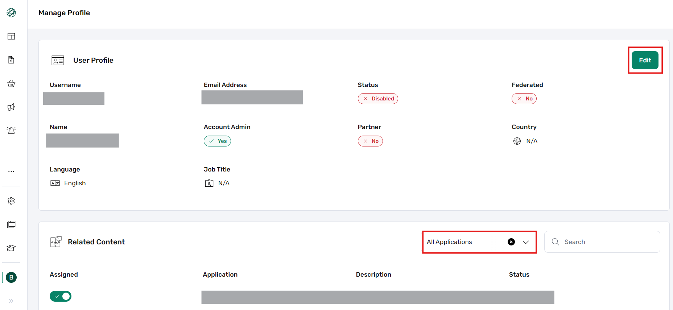The height and width of the screenshot is (310, 673).
Task: Click the Account Admin Yes badge
Action: (217, 141)
